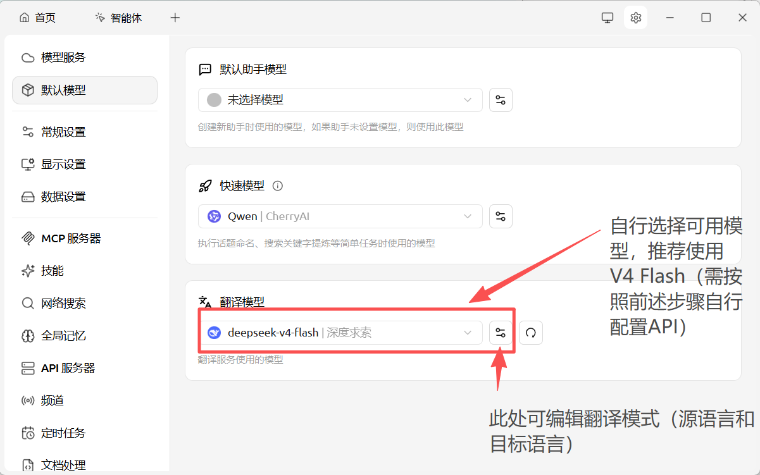Click the broadcast icon beside 频道
Viewport: 760px width, 475px height.
point(28,400)
